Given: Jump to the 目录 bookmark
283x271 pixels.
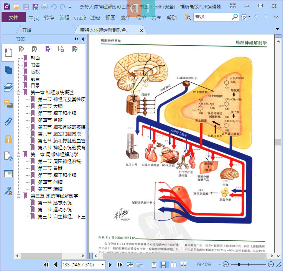Looking at the screenshot, I should tap(35, 86).
